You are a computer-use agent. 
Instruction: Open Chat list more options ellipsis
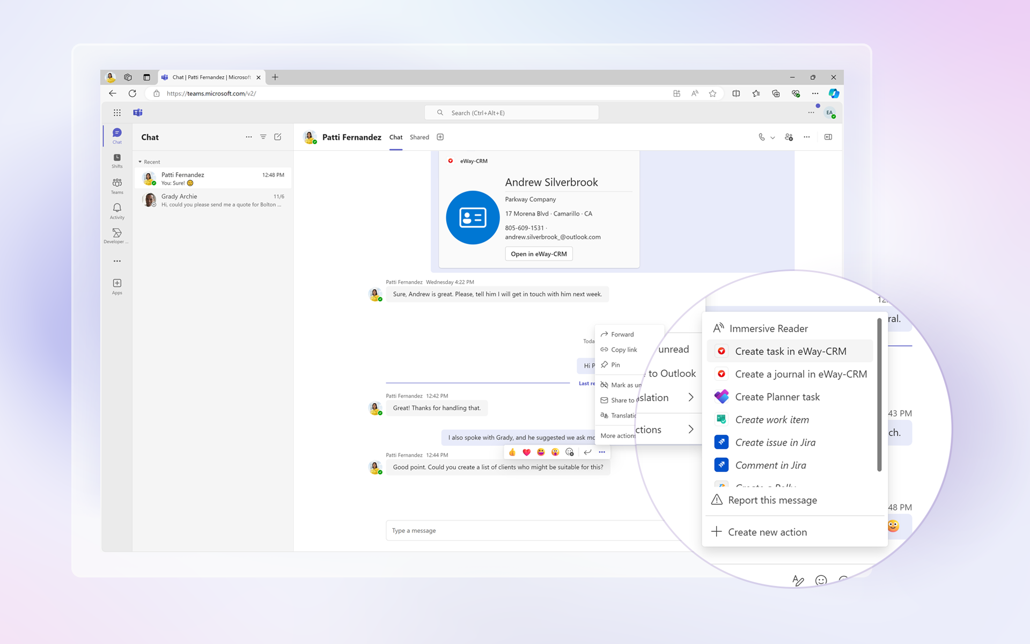pos(249,137)
